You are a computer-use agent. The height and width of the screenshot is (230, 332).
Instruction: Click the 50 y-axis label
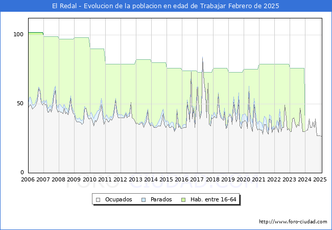[20, 103]
